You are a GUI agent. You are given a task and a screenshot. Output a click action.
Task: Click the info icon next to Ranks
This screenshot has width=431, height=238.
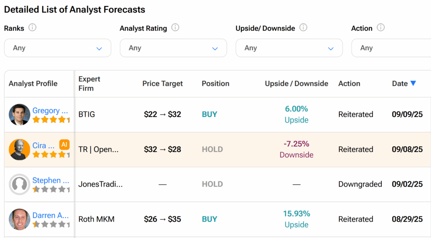click(x=32, y=28)
